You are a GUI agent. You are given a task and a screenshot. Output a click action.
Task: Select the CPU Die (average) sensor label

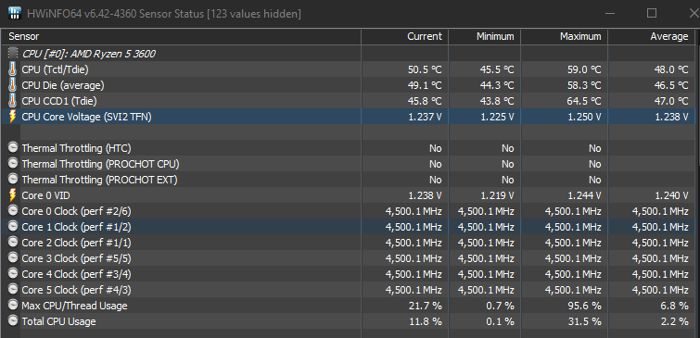[63, 85]
